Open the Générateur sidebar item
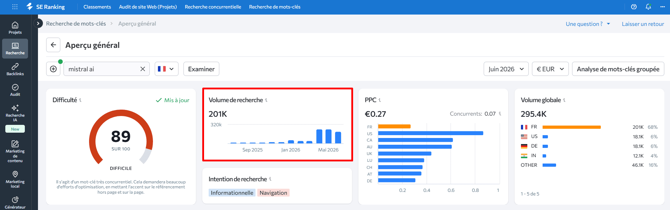 15,203
